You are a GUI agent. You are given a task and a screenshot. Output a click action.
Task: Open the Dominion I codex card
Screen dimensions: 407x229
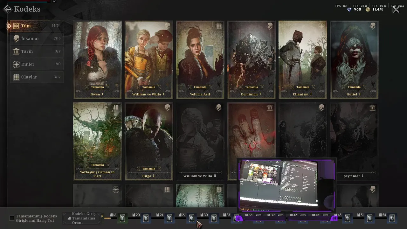coord(252,60)
